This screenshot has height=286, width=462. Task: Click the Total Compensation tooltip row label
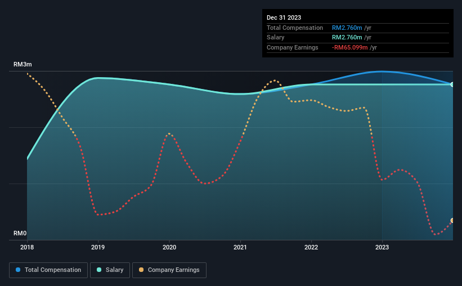click(295, 28)
